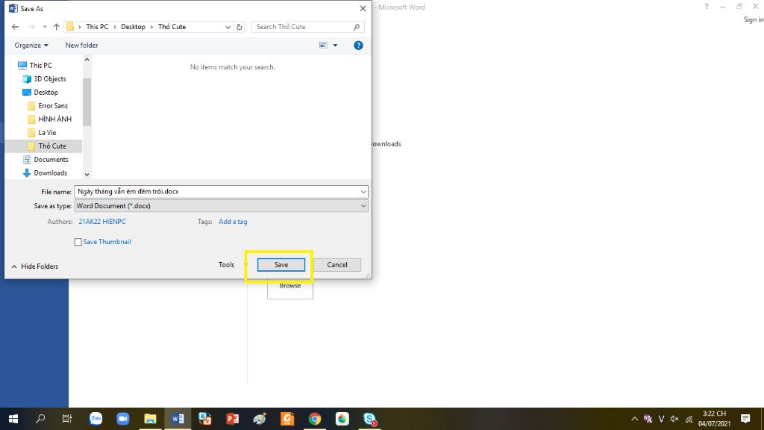Click the Forward arrow in Save As dialog
764x430 pixels.
[31, 27]
